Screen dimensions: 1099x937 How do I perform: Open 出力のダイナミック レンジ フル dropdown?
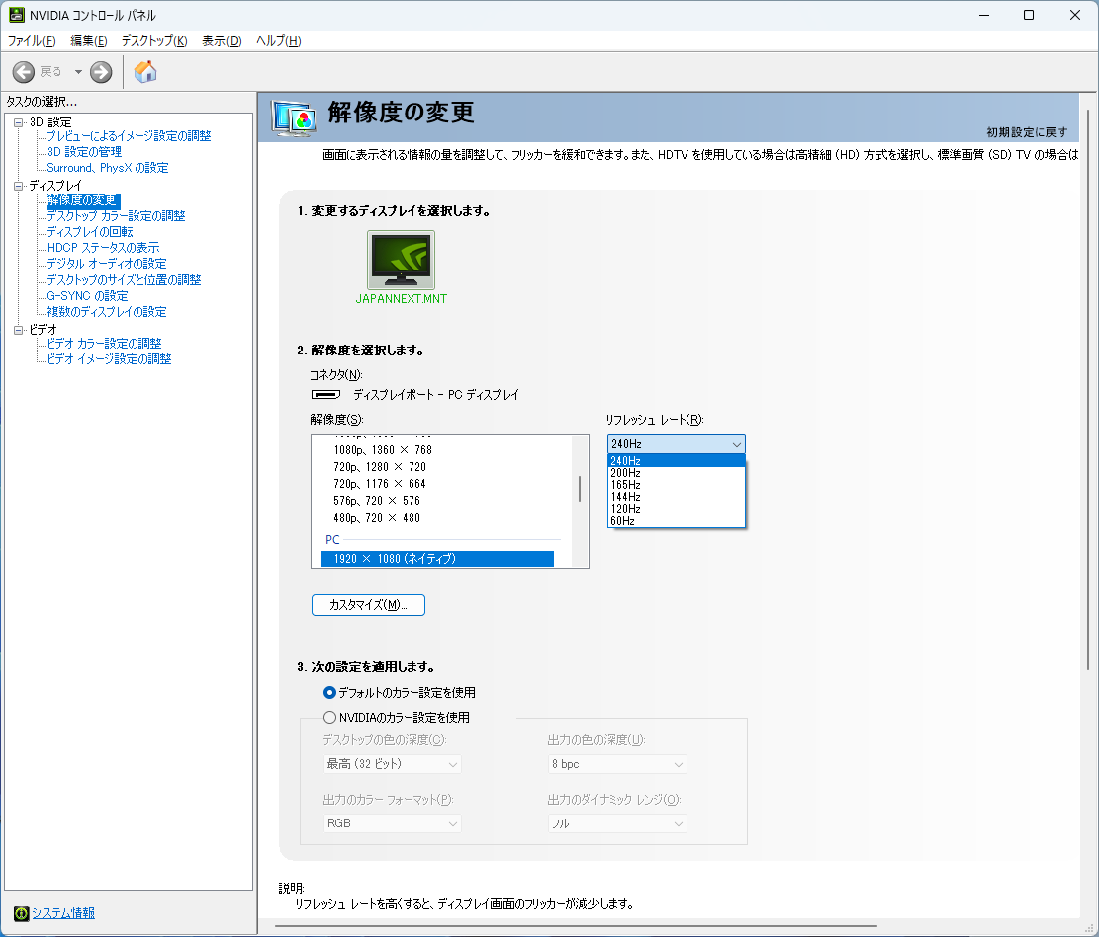(x=618, y=823)
